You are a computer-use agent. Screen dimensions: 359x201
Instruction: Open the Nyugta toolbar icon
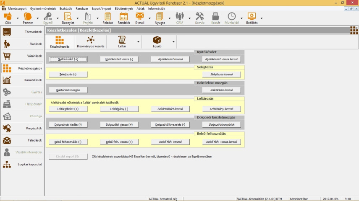click(160, 17)
